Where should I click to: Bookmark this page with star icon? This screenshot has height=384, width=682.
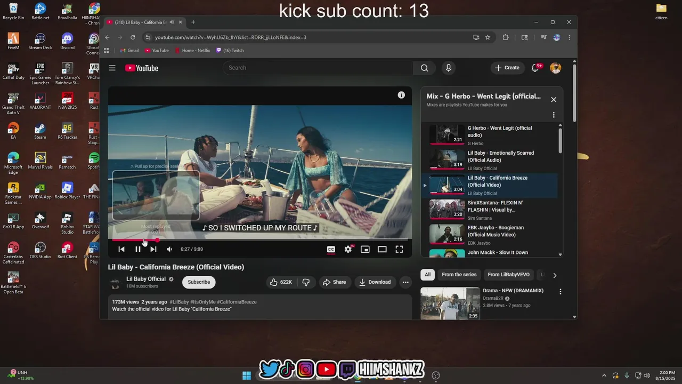pyautogui.click(x=488, y=37)
